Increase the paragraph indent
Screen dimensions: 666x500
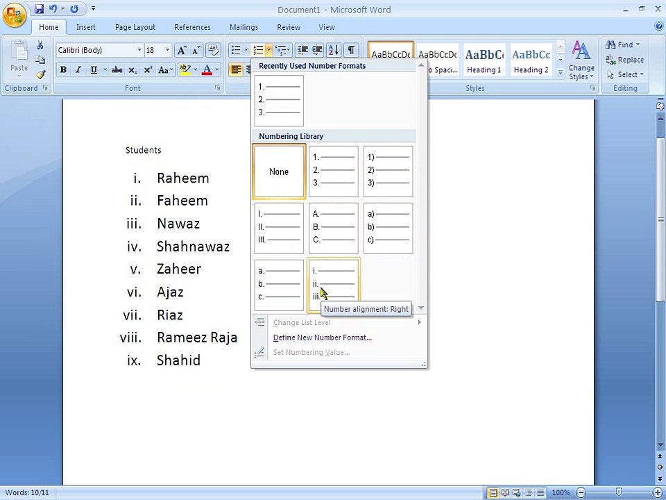317,50
